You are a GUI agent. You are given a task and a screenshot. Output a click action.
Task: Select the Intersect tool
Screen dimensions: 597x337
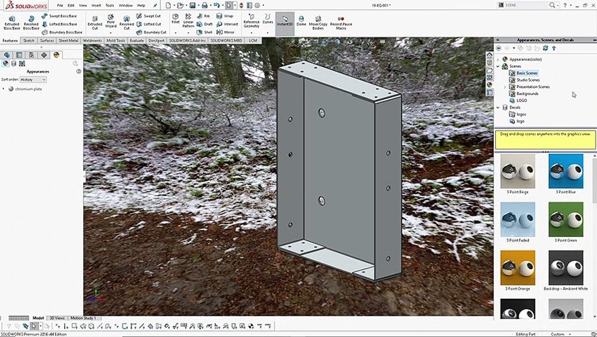(x=227, y=24)
